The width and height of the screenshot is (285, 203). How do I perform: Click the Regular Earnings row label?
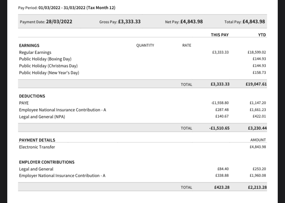pos(35,52)
